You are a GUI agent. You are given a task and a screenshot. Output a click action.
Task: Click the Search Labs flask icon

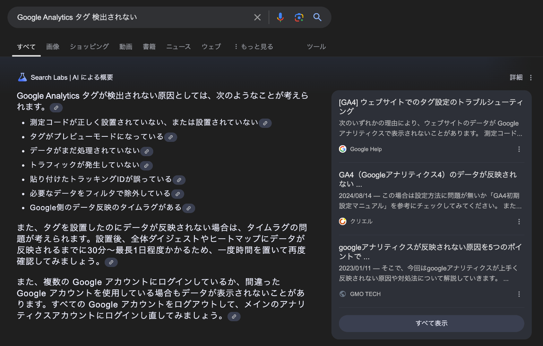pos(22,77)
